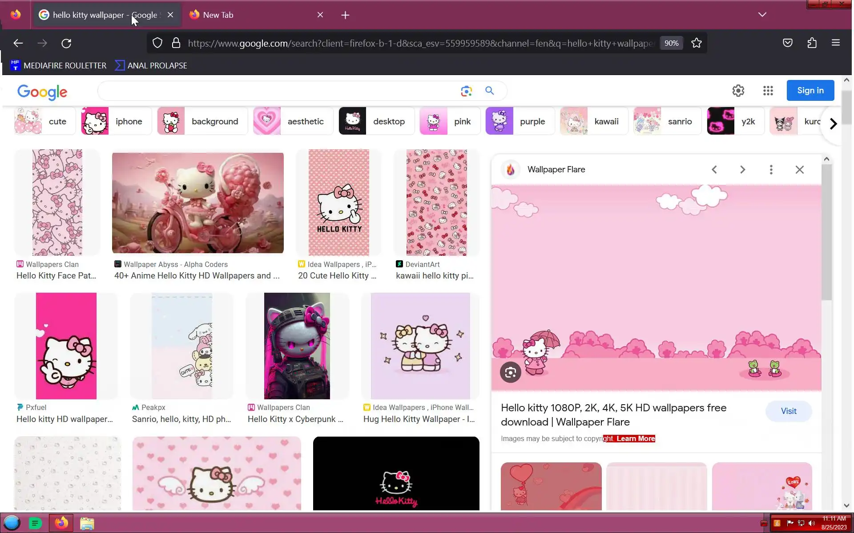Click the Save to Pocket icon
Viewport: 854px width, 533px height.
[787, 43]
